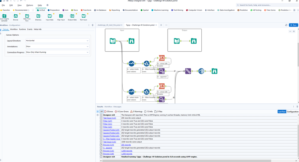The image size is (299, 162).
Task: Click the Join Multiple node on canvas
Action: click(188, 71)
